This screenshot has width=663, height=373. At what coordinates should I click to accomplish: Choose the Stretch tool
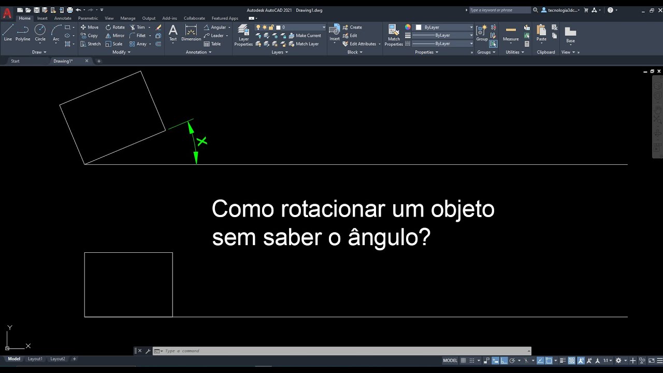coord(91,44)
